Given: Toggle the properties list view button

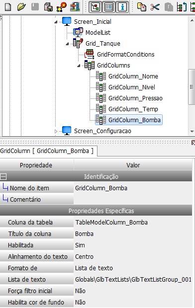Looking at the screenshot, I should (109, 7).
